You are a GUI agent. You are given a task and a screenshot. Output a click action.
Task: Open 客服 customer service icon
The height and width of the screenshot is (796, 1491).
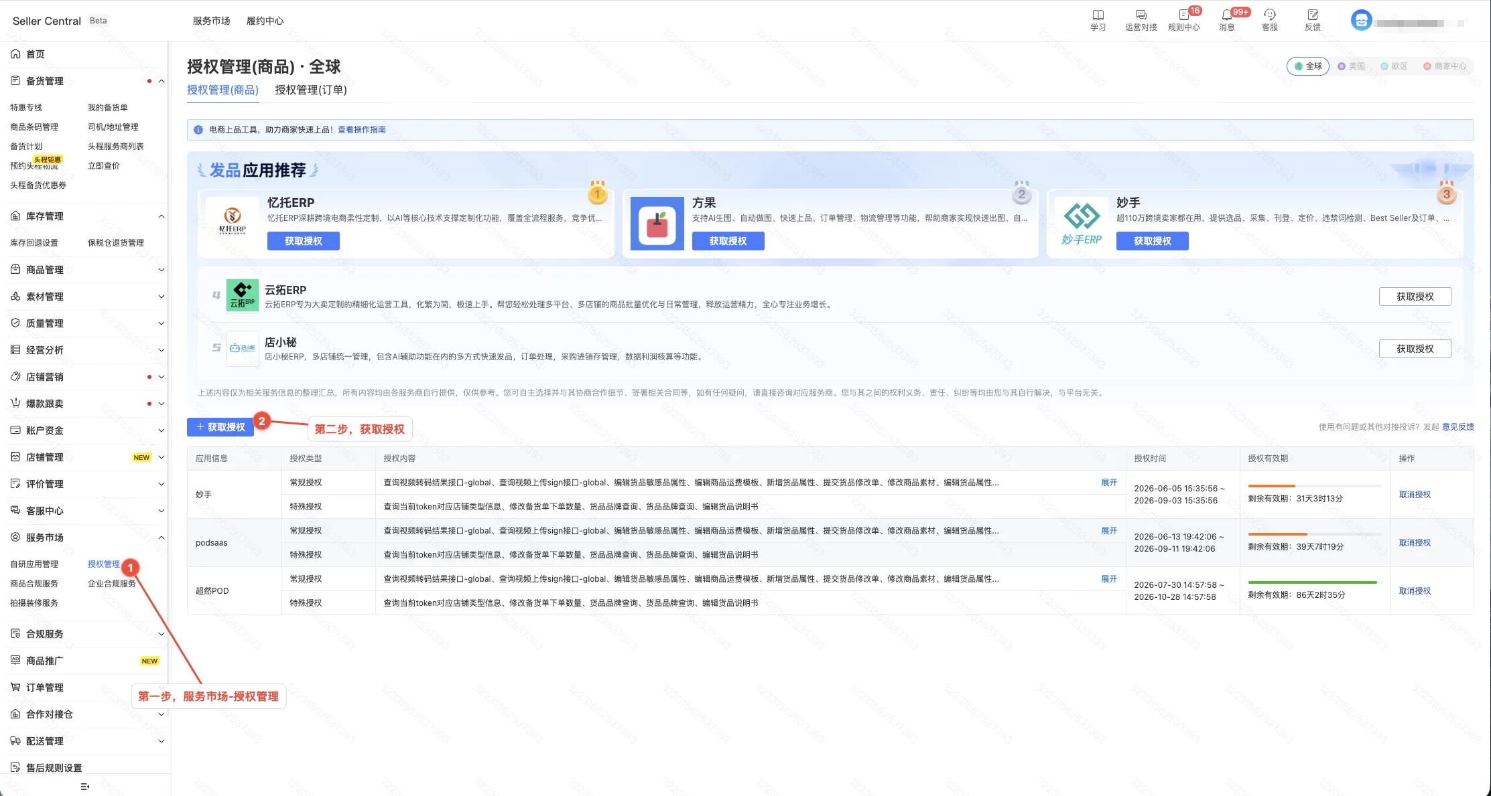coord(1269,15)
